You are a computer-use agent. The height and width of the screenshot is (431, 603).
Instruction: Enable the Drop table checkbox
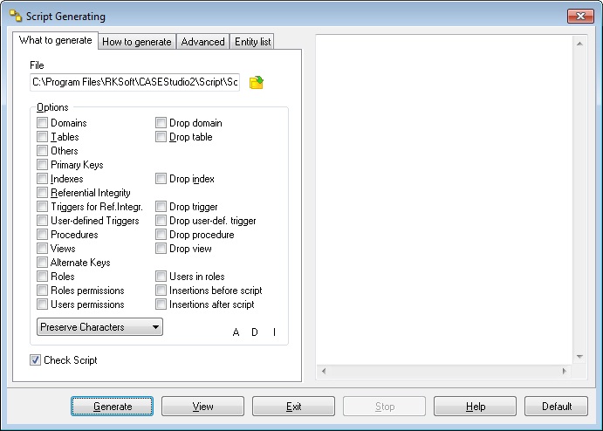pyautogui.click(x=161, y=137)
